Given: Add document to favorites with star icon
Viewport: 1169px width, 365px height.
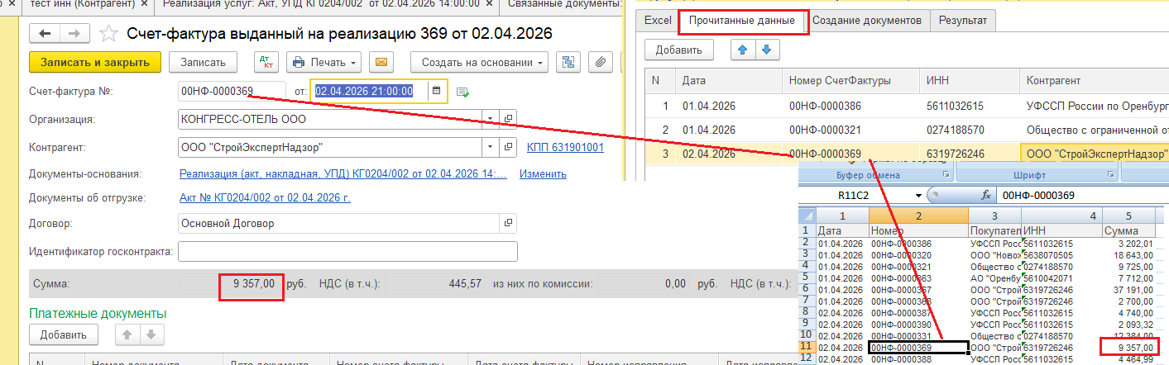Looking at the screenshot, I should point(108,34).
